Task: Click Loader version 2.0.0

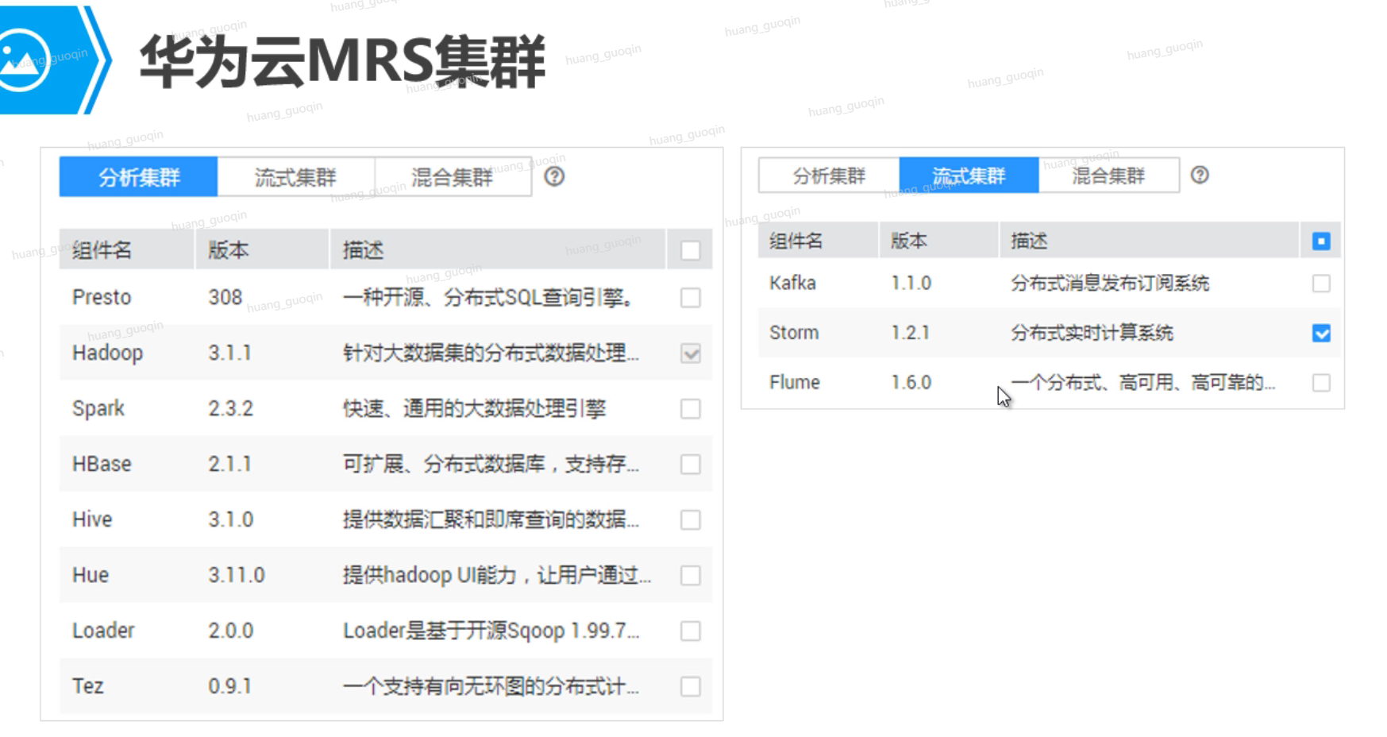Action: tap(231, 631)
